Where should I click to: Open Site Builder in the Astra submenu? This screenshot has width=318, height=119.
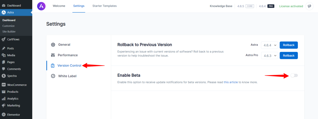[9, 32]
